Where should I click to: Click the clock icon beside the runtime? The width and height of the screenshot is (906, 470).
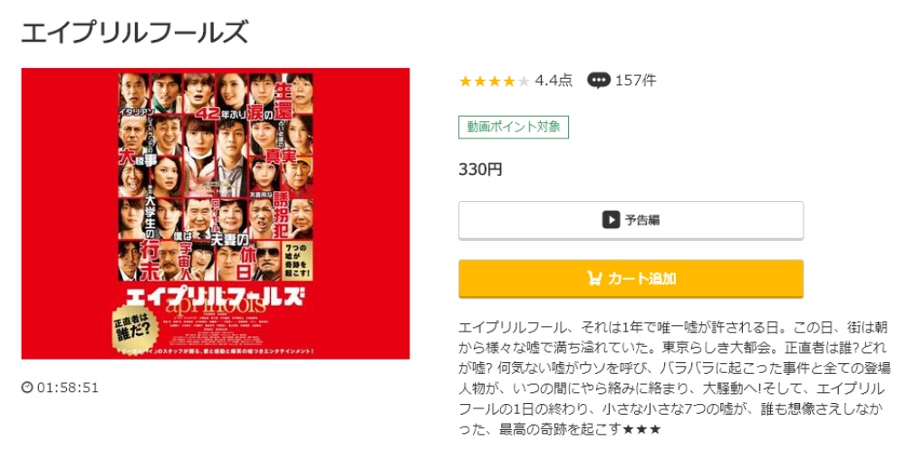27,387
